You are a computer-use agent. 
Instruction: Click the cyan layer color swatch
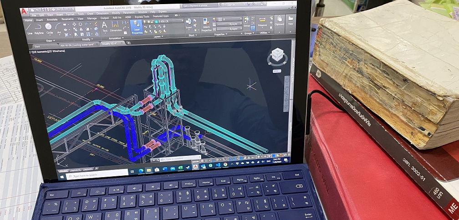pyautogui.click(x=156, y=22)
